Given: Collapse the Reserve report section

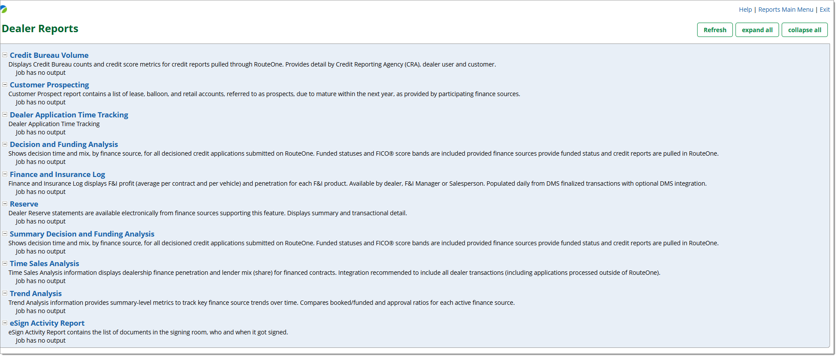Looking at the screenshot, I should pos(5,204).
